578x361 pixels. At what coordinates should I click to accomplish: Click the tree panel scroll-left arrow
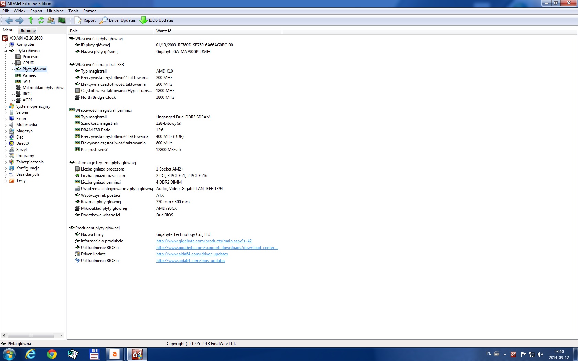[x=4, y=335]
